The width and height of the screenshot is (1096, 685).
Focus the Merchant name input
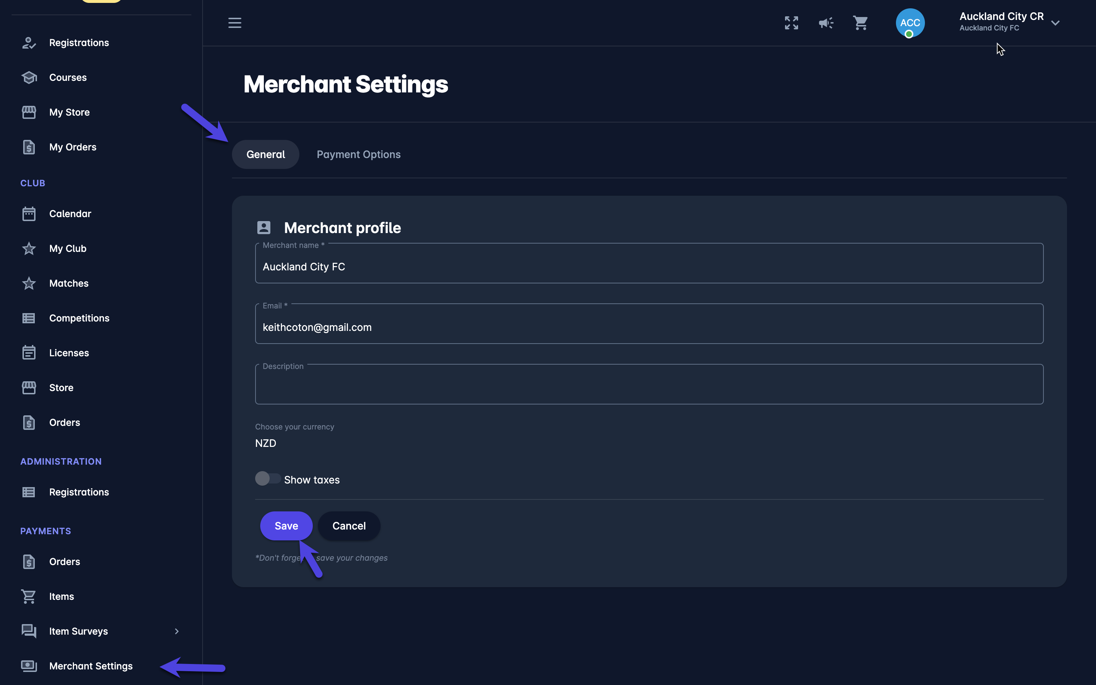648,266
